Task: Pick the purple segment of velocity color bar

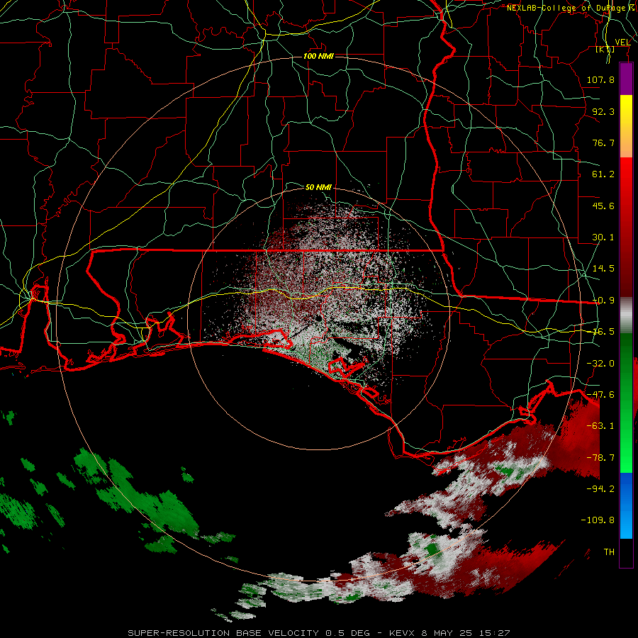Action: pos(626,79)
